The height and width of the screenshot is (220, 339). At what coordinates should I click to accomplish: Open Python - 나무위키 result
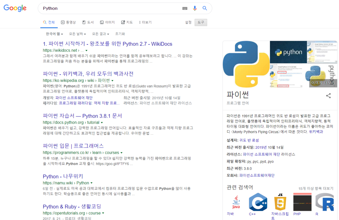(63, 177)
